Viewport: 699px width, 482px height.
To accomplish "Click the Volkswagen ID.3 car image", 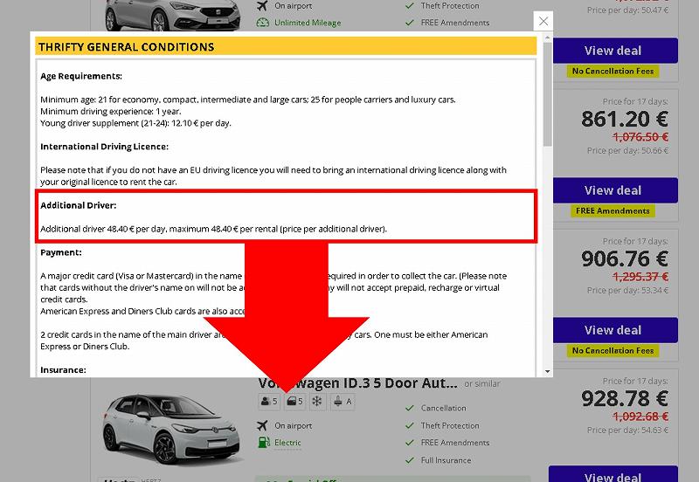I will (172, 428).
